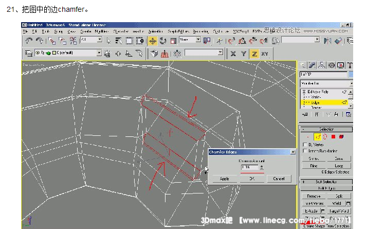This screenshot has height=229, width=366.
Task: Switch to the Hierarchy panel tab
Action: click(x=322, y=65)
